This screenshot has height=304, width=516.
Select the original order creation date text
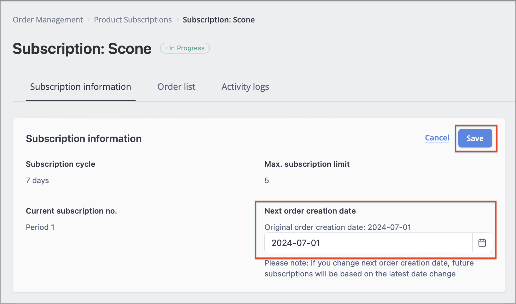(x=338, y=227)
